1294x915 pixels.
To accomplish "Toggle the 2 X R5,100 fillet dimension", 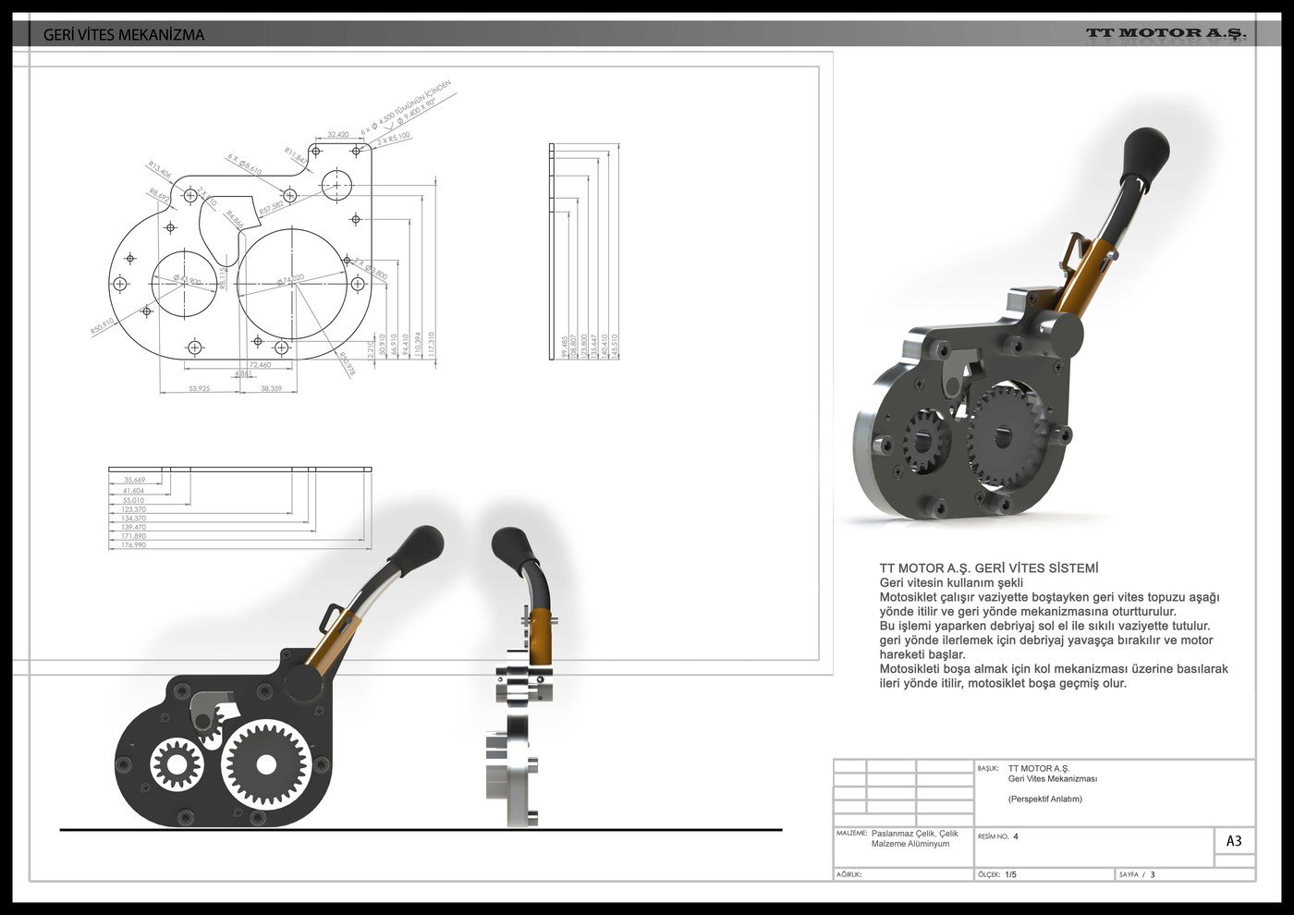I will click(x=393, y=139).
